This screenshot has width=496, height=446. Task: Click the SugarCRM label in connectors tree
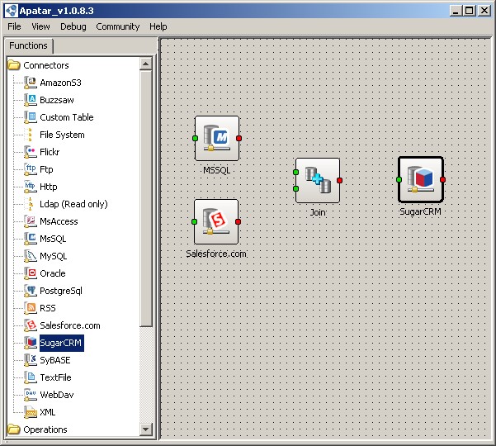[x=62, y=343]
